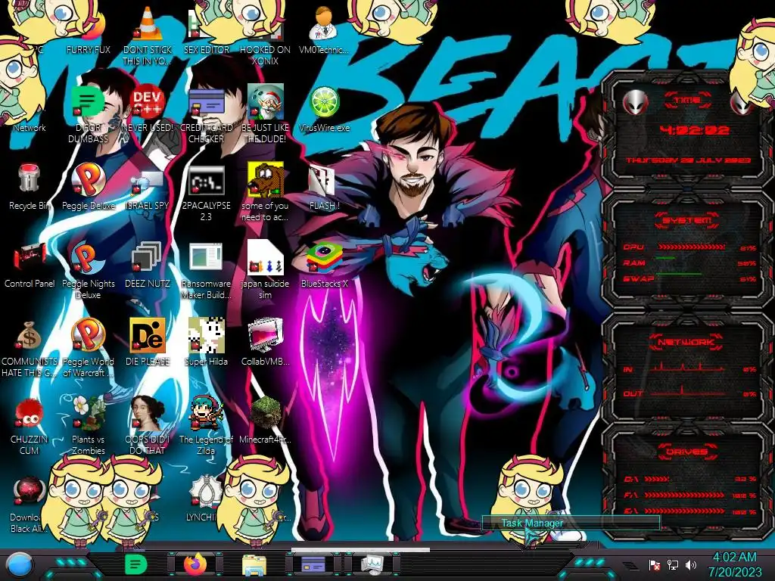Image resolution: width=775 pixels, height=581 pixels.
Task: Open the DI FOR DUMBASS shortcut
Action: [x=89, y=115]
